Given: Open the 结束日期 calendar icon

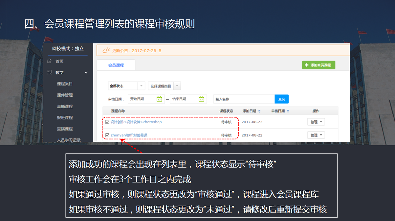Looking at the screenshot, I should (x=201, y=99).
